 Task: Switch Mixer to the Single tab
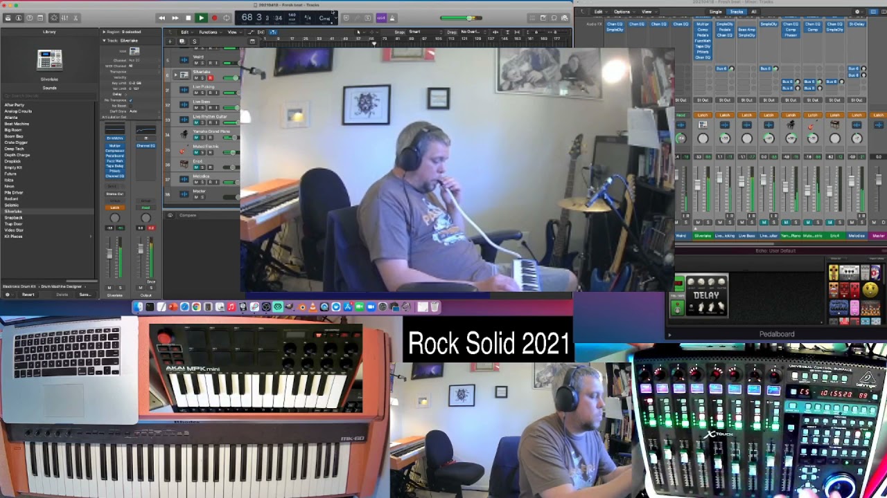[715, 12]
